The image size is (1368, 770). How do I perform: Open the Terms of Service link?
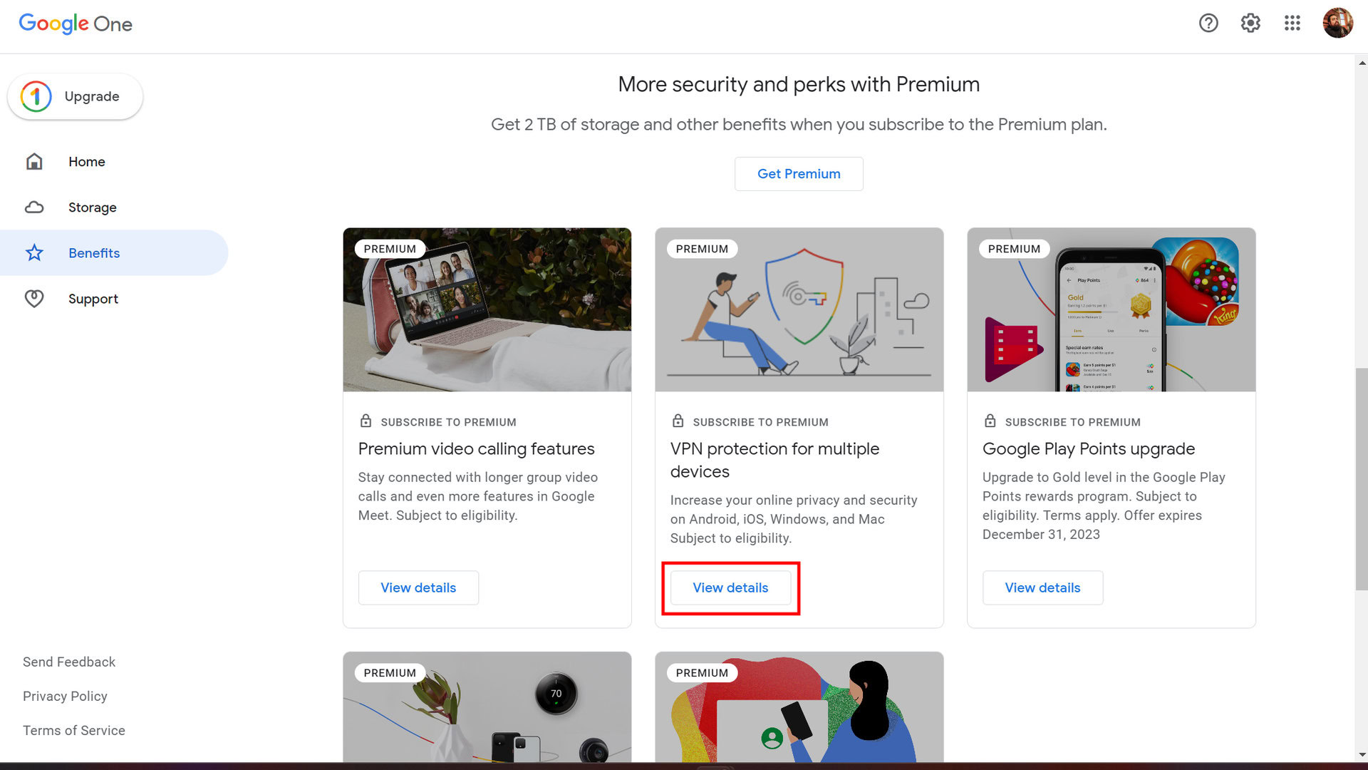pyautogui.click(x=74, y=730)
